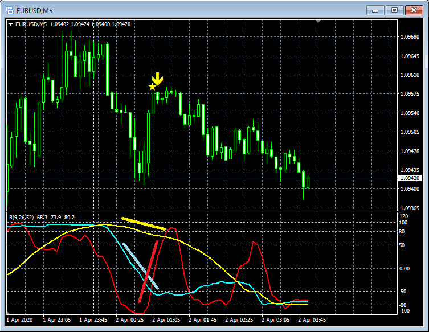This screenshot has width=429, height=332.
Task: Click the current price label 1.09420
Action: click(x=410, y=178)
